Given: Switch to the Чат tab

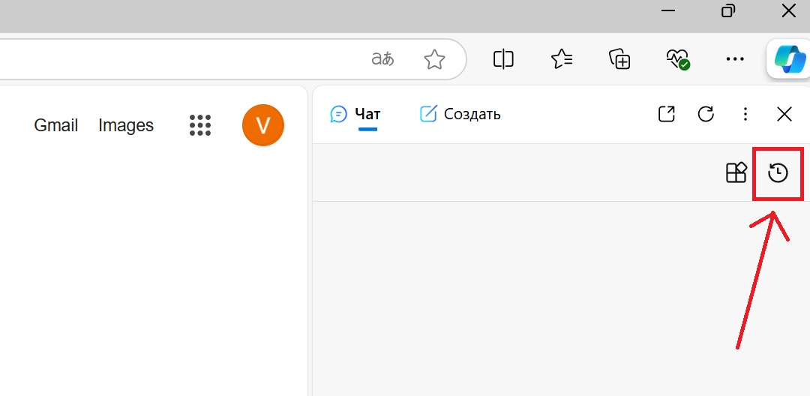Looking at the screenshot, I should pos(355,114).
